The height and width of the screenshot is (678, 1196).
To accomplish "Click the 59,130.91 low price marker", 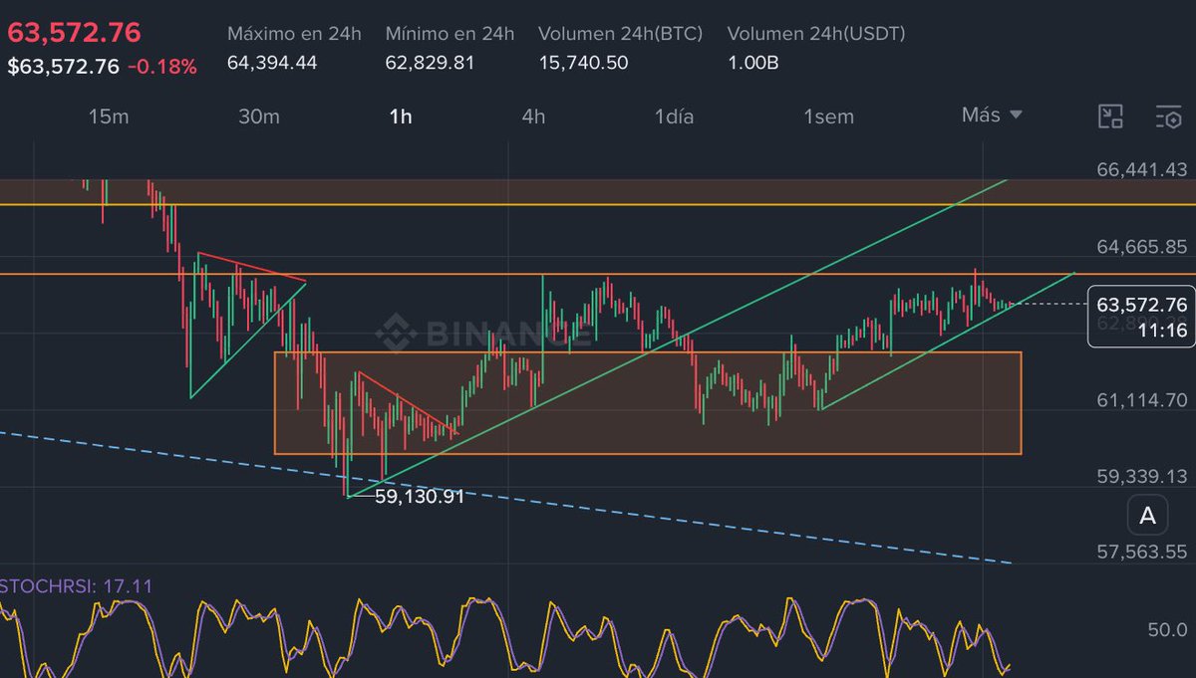I will click(x=420, y=496).
